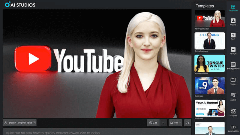Expand the 0.5s pause arrow dropdown

tap(163, 123)
